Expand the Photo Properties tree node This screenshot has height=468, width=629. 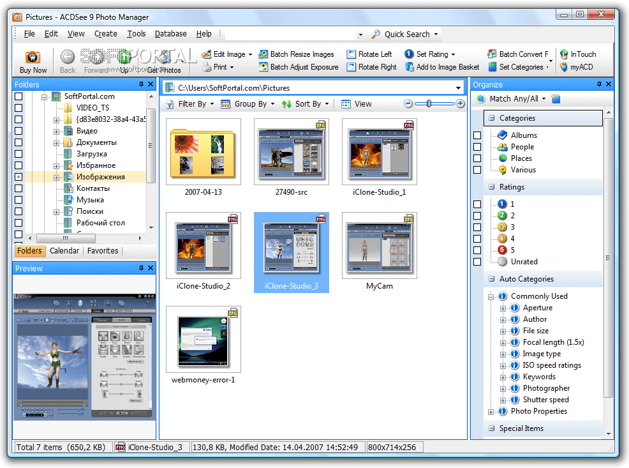491,412
